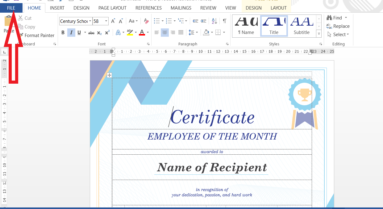Open font color dropdown arrow
Viewport: 383px width, 209px height.
[148, 32]
